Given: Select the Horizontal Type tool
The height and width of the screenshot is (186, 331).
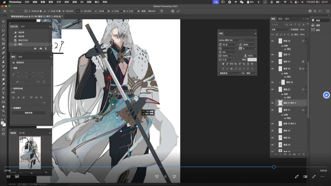Looking at the screenshot, I should [x=3, y=93].
